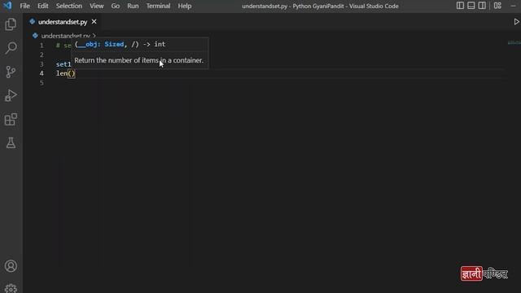Open the View menu
Viewport: 521px width, 293px height.
coord(96,6)
